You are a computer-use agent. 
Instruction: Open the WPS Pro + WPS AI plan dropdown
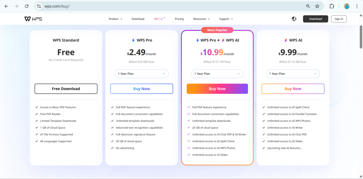(x=217, y=74)
